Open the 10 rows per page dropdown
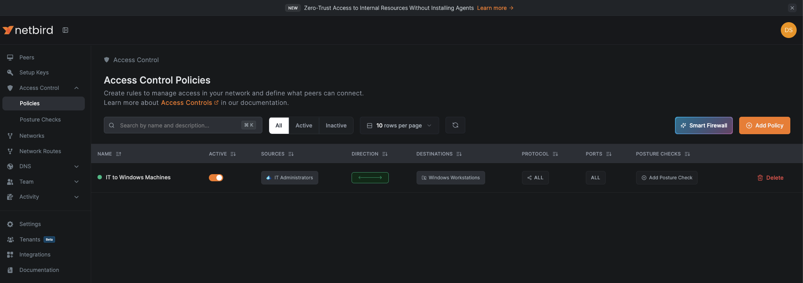 pyautogui.click(x=399, y=125)
